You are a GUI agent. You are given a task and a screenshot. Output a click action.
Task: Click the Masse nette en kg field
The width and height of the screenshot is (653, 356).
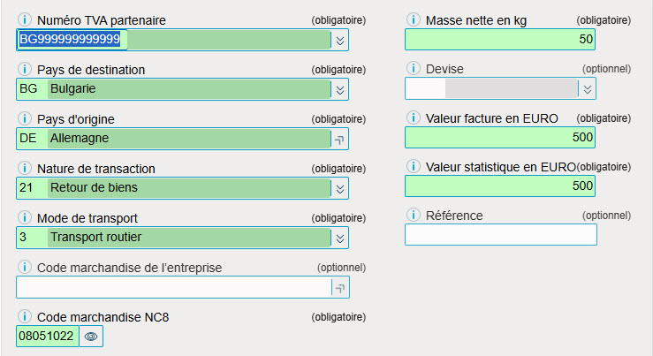coord(500,40)
